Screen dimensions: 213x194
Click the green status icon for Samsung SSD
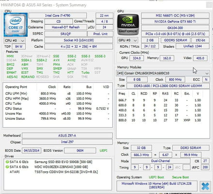(x=7, y=162)
